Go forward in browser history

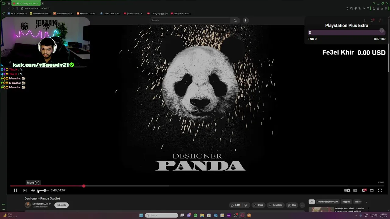[x=13, y=8]
